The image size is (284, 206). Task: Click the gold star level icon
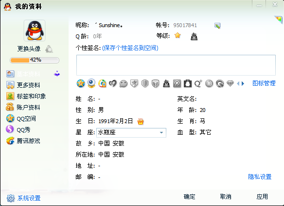coord(177,35)
